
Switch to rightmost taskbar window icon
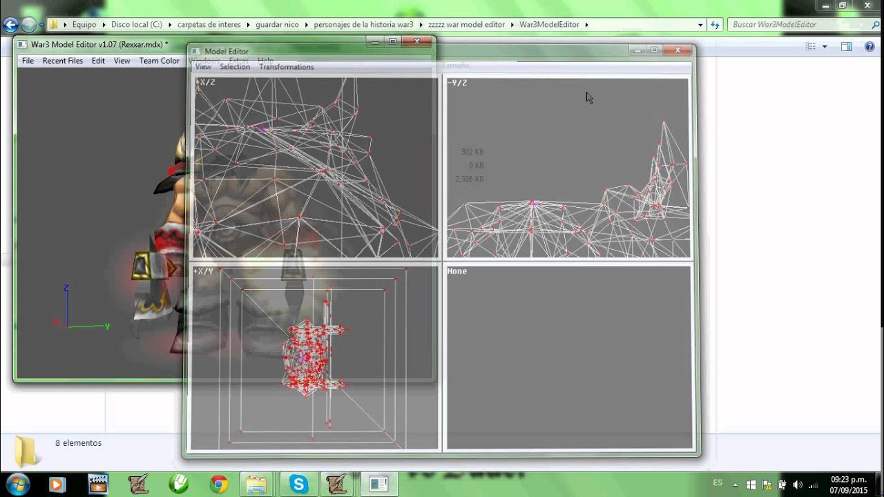click(378, 485)
